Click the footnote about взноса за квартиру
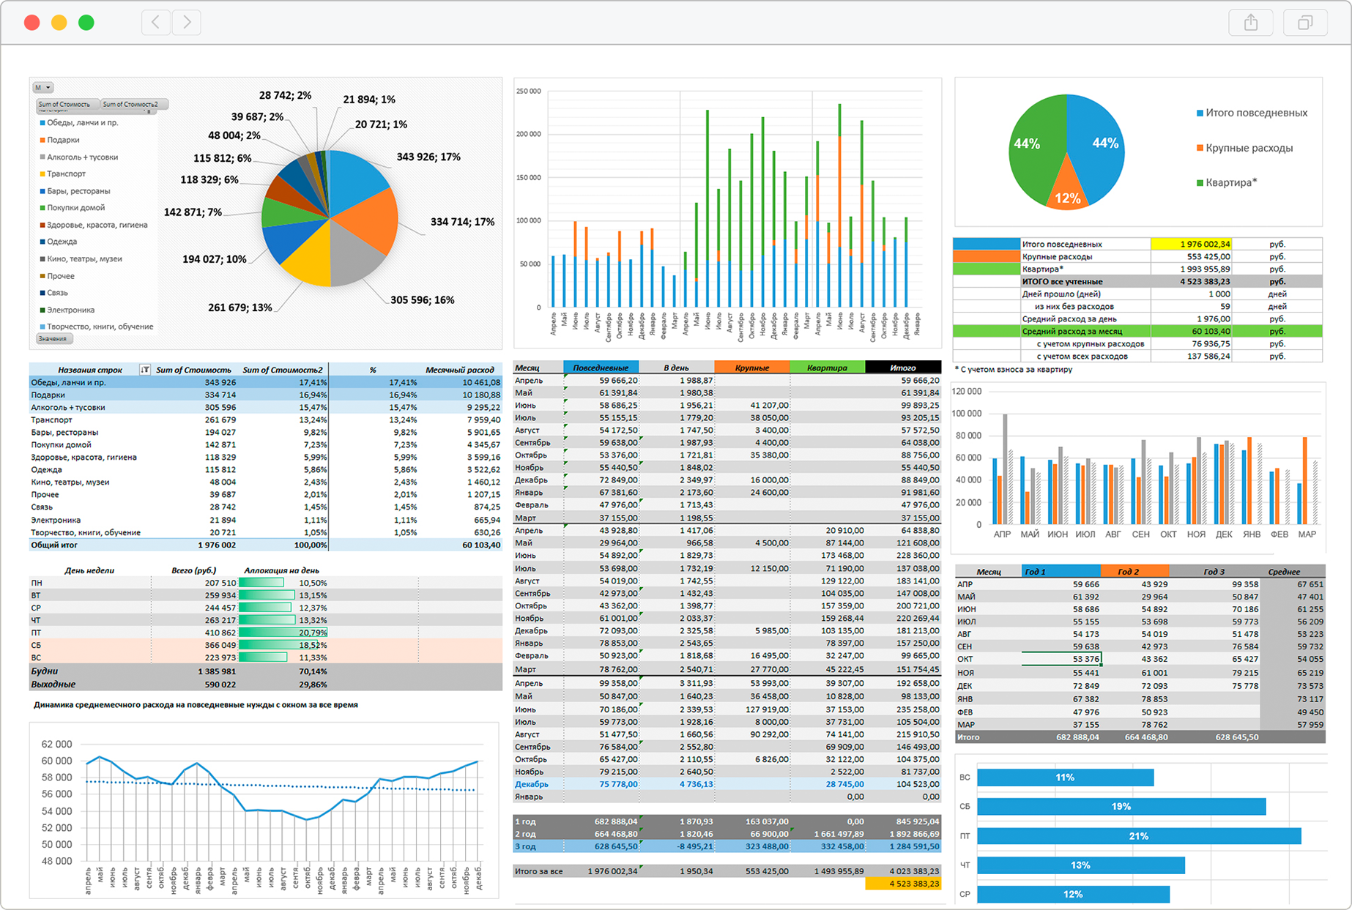Viewport: 1352px width, 910px height. pyautogui.click(x=1014, y=370)
